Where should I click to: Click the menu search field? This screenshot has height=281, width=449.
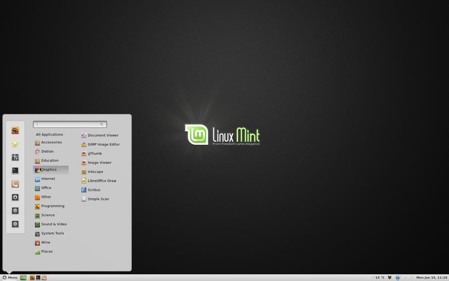tap(69, 125)
